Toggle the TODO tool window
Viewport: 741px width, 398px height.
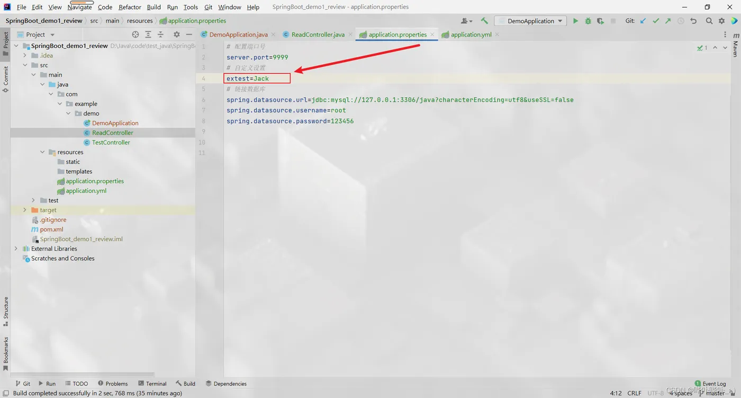point(76,384)
